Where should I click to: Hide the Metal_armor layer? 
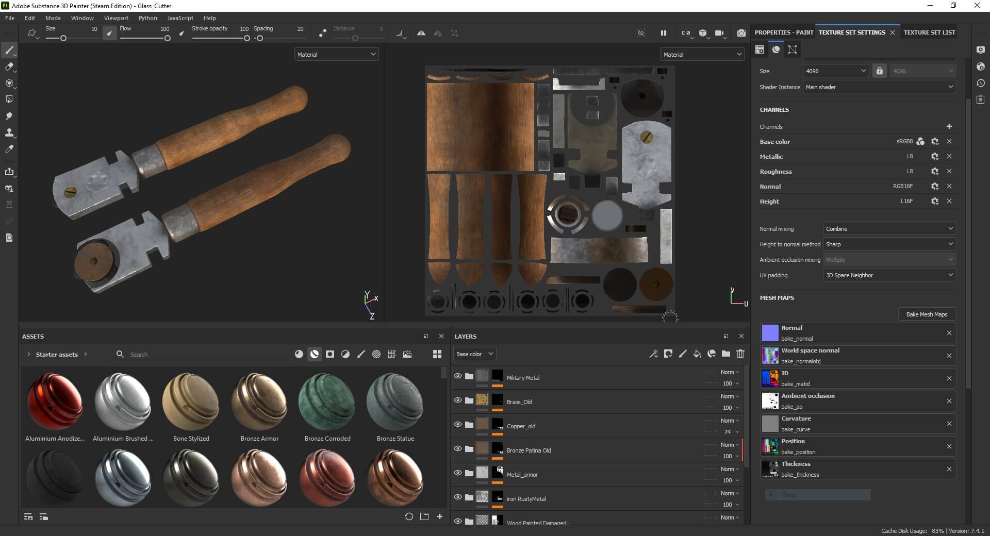coord(457,473)
